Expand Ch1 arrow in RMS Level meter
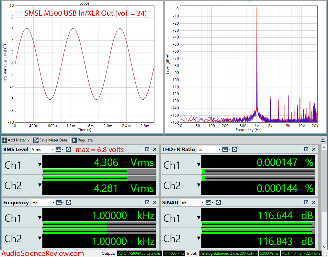Image resolution: width=328 pixels, height=257 pixels. point(40,165)
